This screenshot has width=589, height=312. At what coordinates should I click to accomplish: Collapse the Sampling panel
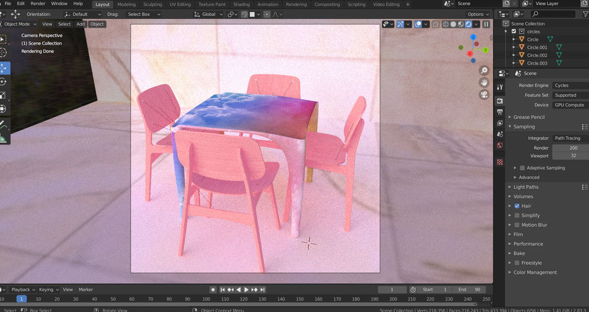click(524, 126)
